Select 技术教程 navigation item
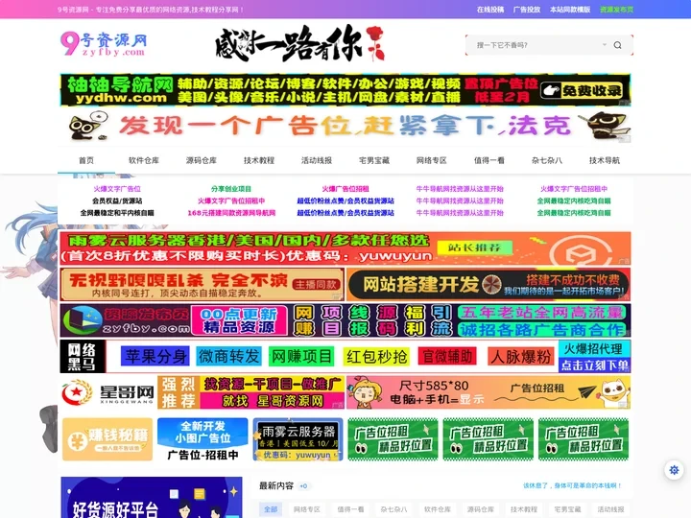The height and width of the screenshot is (518, 691). coord(259,160)
